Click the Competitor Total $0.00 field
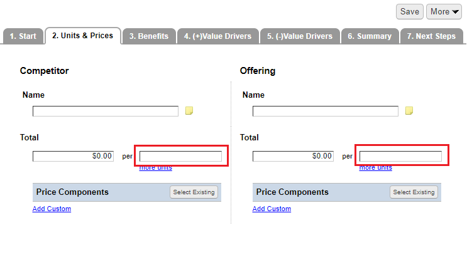This screenshot has width=467, height=265. point(73,156)
